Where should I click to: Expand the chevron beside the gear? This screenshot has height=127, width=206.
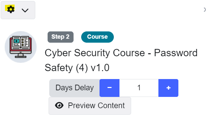click(x=25, y=10)
